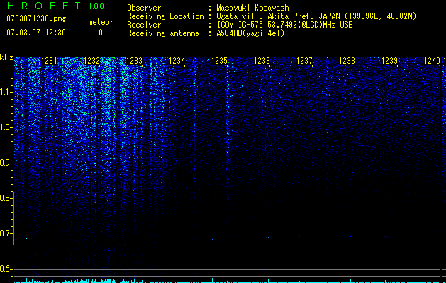Image resolution: width=446 pixels, height=283 pixels.
Task: Click the 0.8 kHz axis label
Action: tap(5, 198)
